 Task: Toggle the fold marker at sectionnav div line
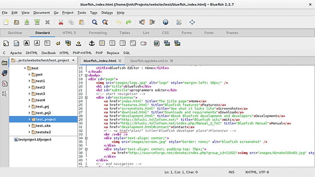point(86,97)
